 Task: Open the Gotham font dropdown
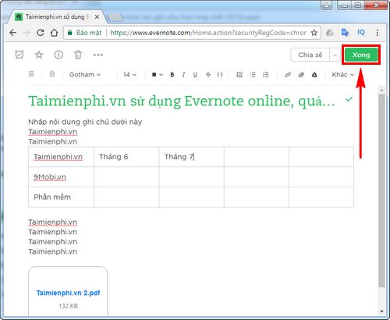pyautogui.click(x=85, y=75)
